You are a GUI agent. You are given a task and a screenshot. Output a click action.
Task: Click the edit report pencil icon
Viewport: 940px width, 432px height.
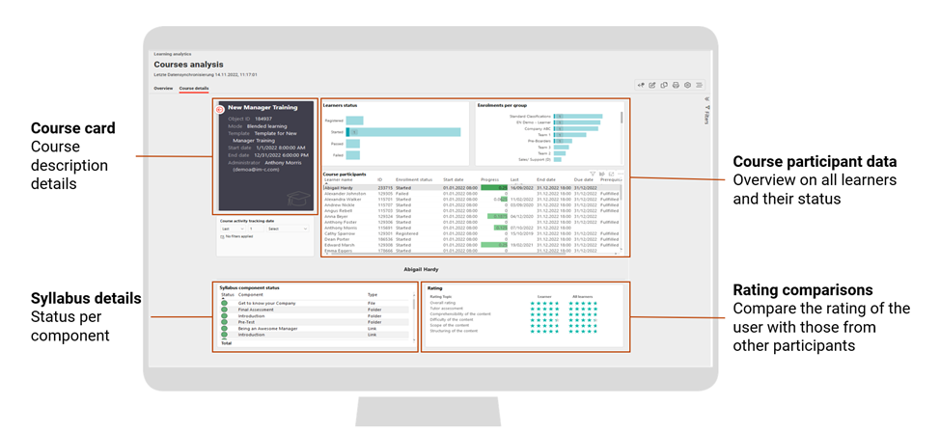[652, 86]
